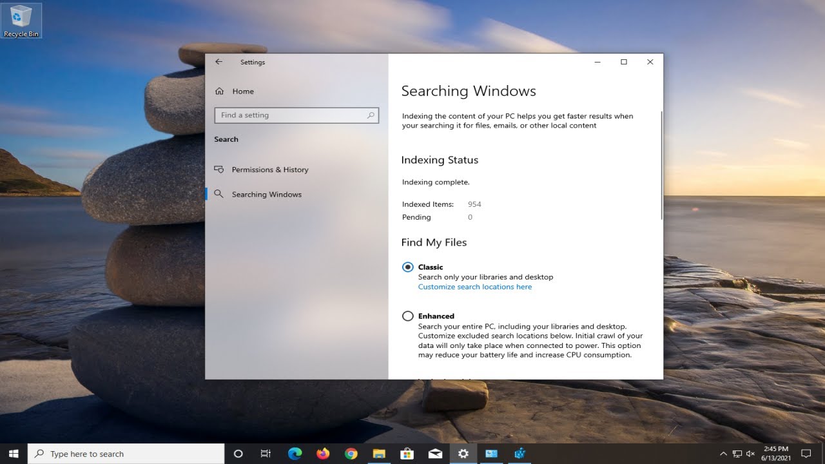The image size is (825, 464).
Task: Open Task View on taskbar
Action: click(x=266, y=454)
